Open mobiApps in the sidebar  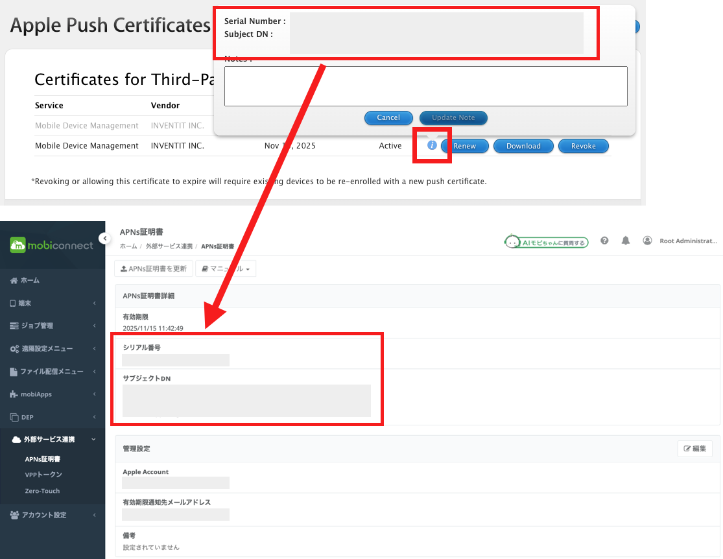pyautogui.click(x=36, y=394)
